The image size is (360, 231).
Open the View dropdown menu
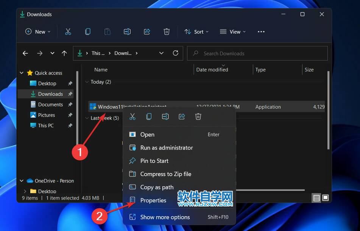click(x=232, y=32)
